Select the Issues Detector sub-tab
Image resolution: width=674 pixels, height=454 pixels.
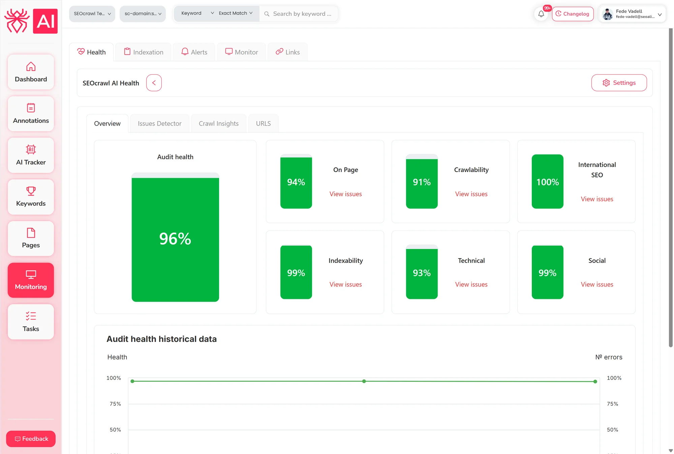(160, 124)
